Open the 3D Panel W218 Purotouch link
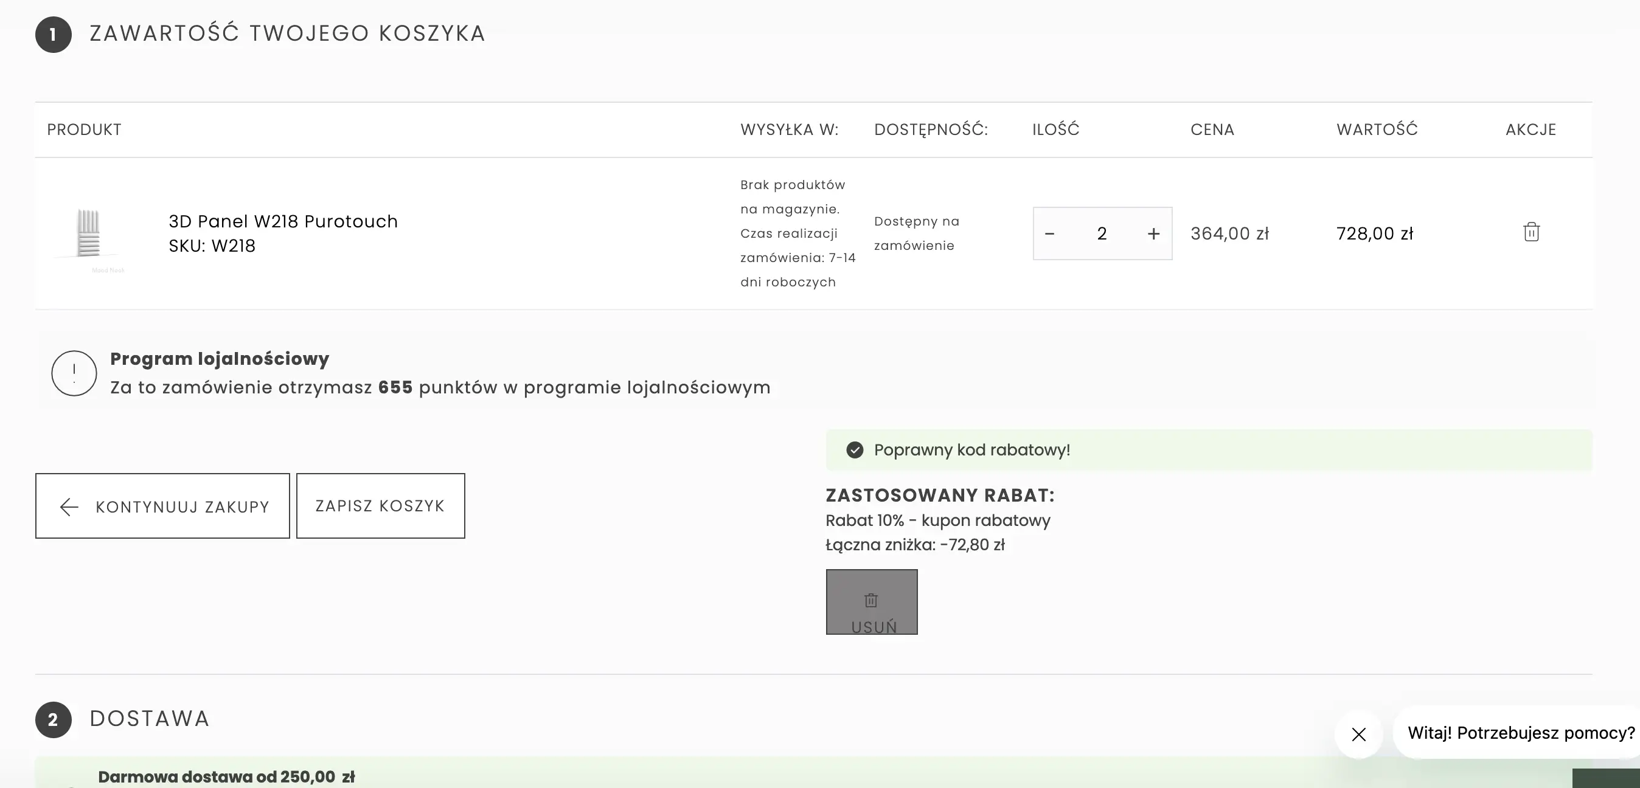The height and width of the screenshot is (788, 1640). click(283, 221)
